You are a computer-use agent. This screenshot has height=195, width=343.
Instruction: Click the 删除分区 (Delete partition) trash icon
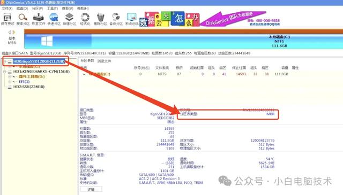point(100,19)
